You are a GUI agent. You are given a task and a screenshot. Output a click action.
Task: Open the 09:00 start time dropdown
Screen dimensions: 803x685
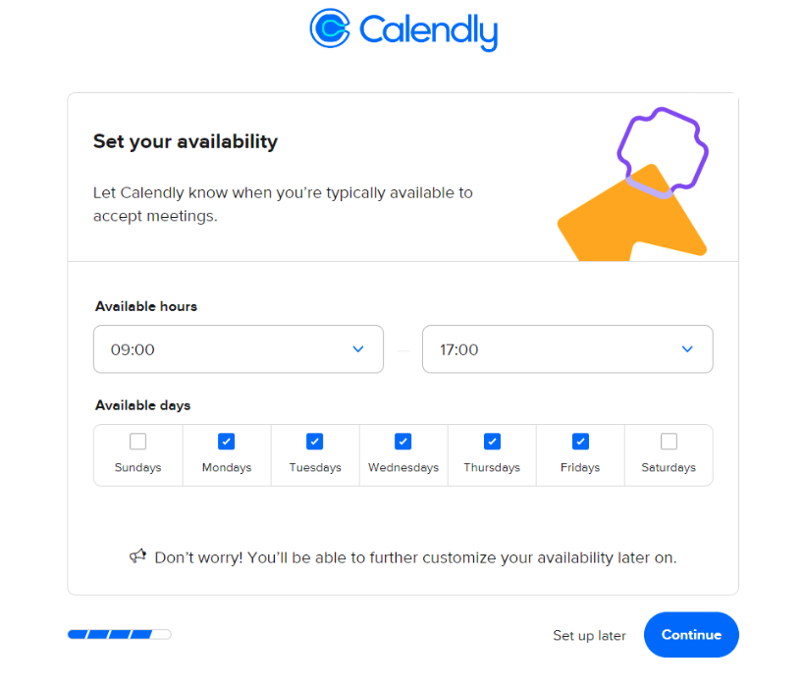[x=238, y=349]
